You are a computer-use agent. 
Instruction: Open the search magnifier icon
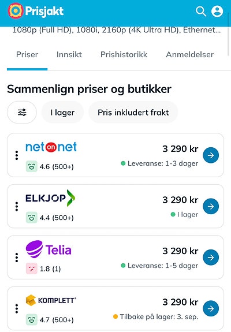[201, 11]
